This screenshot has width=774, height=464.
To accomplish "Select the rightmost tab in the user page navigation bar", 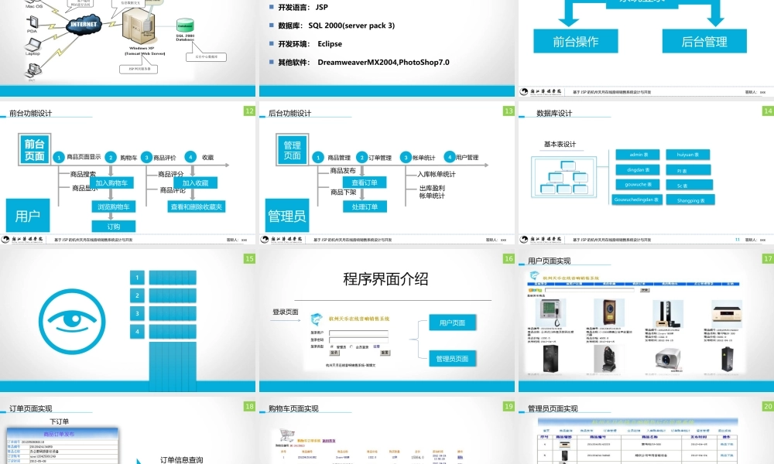I will click(x=728, y=284).
